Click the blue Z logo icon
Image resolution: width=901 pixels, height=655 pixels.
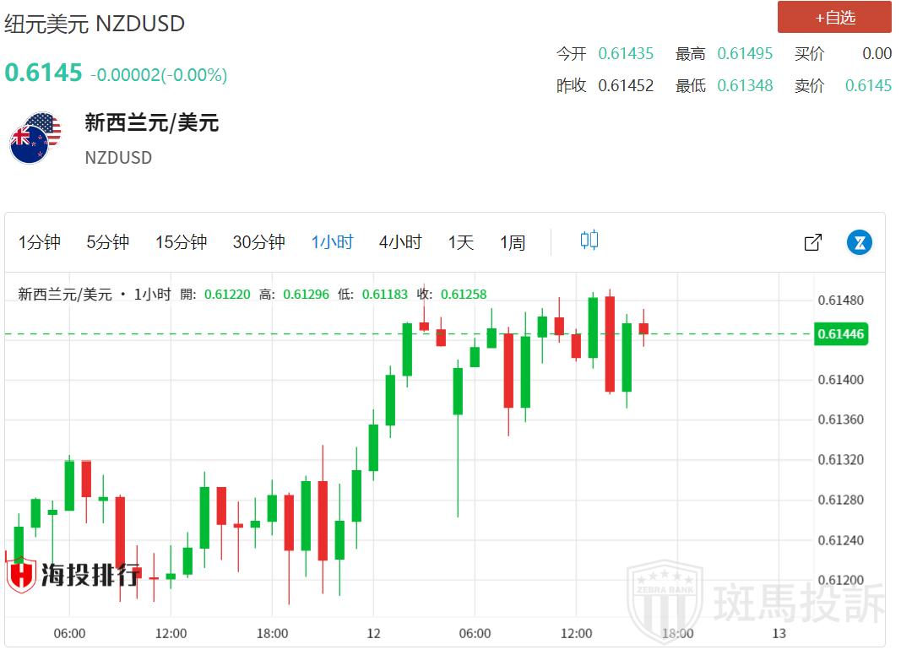[x=859, y=242]
